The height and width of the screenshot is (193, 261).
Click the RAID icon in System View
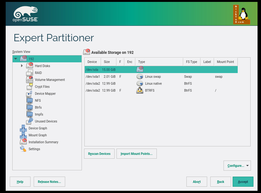pos(30,73)
